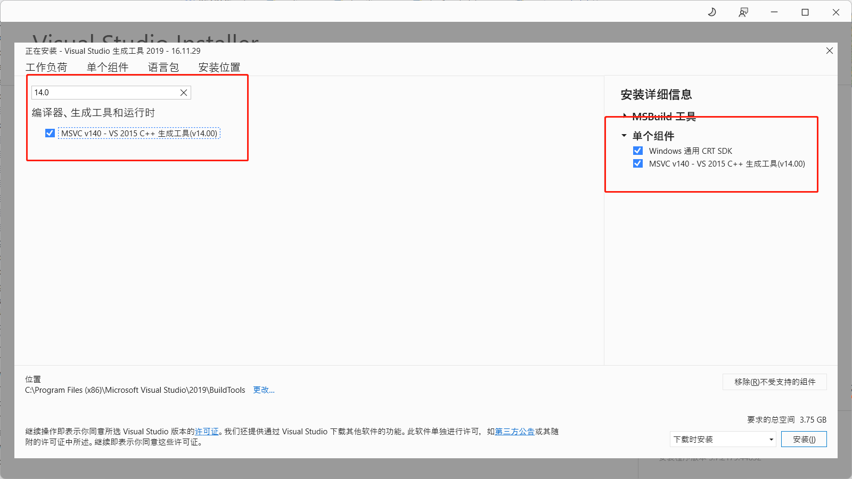Switch to the 语言包 tab

[163, 67]
